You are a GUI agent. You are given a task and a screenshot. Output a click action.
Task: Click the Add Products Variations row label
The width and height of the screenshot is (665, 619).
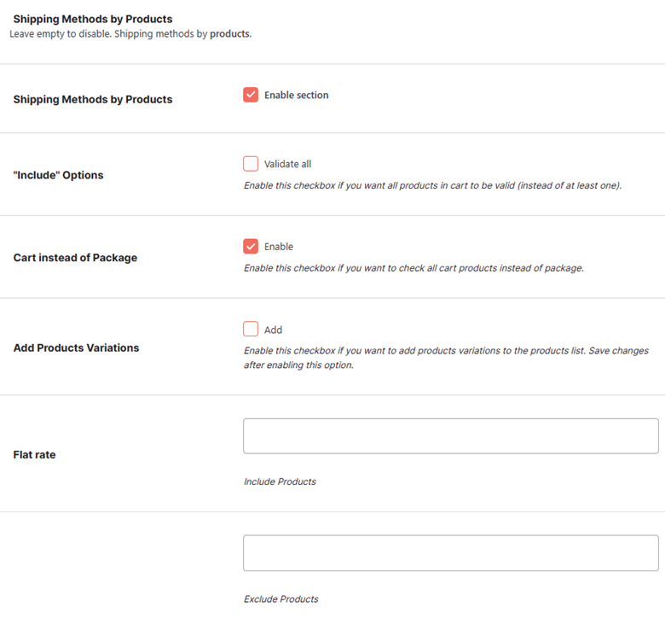coord(76,347)
